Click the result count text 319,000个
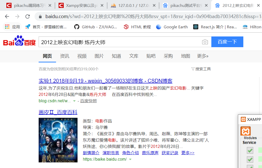 coord(90,69)
